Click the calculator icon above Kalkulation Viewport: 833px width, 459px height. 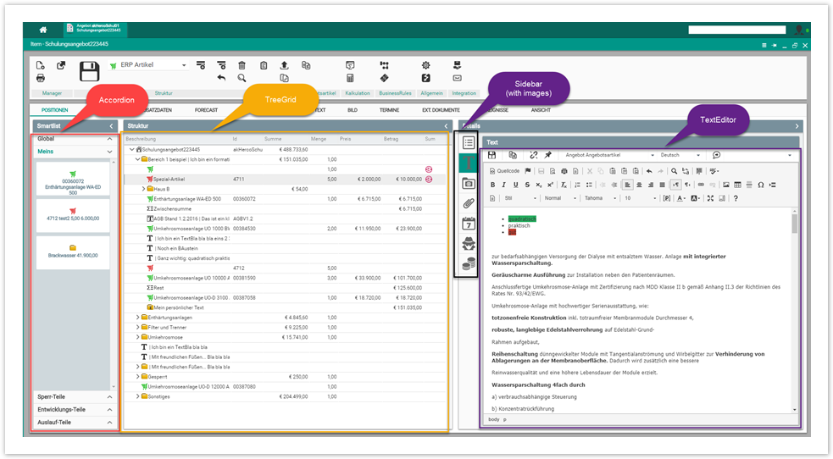coord(350,79)
